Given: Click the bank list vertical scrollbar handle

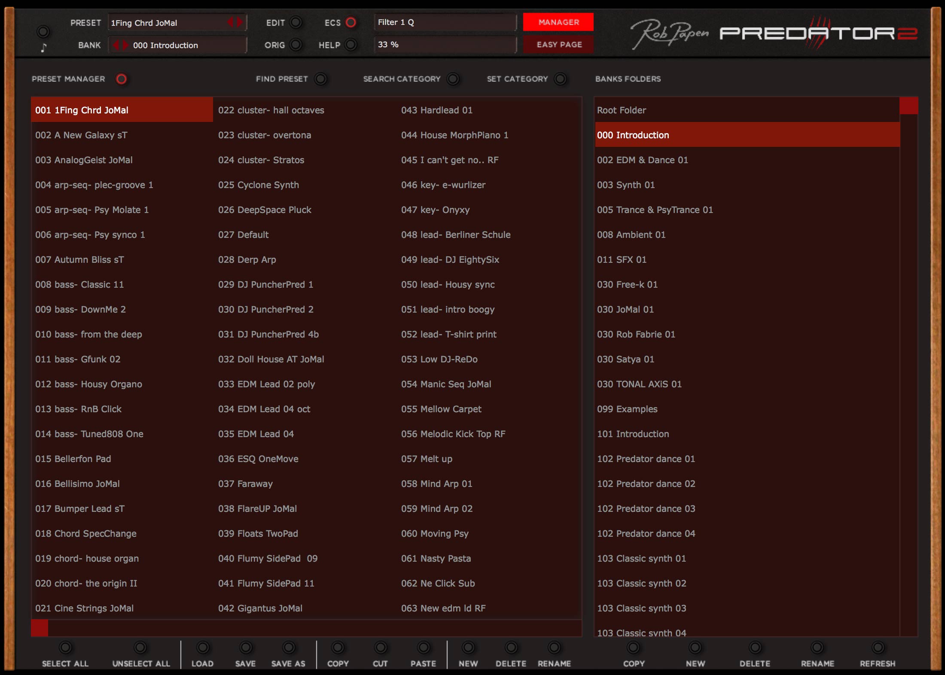Looking at the screenshot, I should point(909,106).
